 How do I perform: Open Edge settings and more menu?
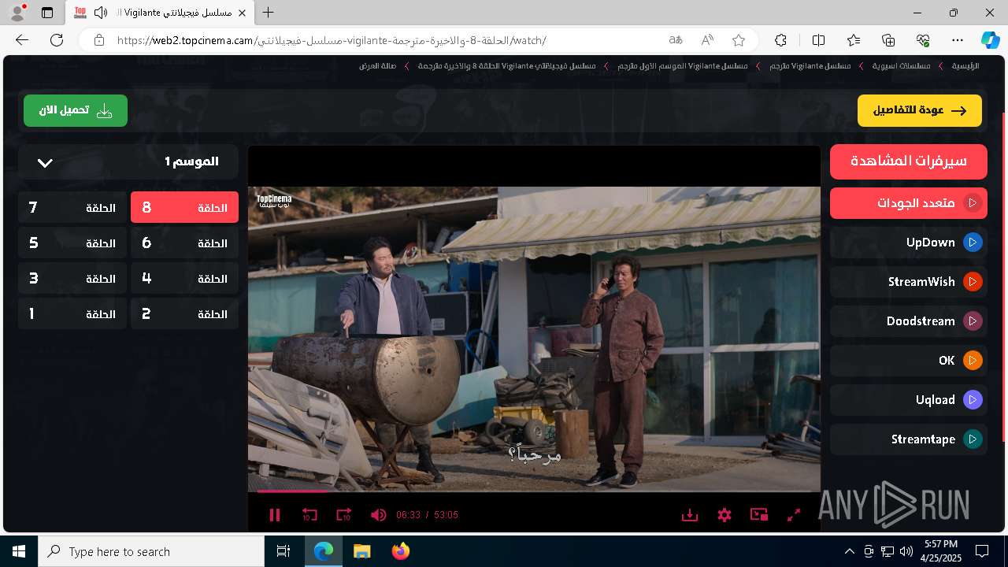tap(958, 40)
